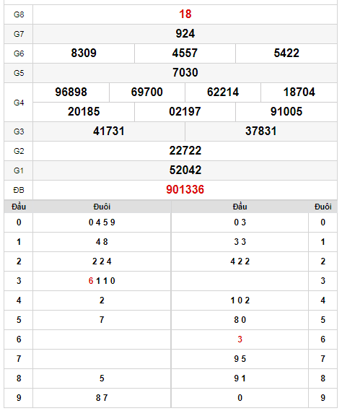Click G6 number 5422
The width and height of the screenshot is (342, 411).
click(286, 53)
